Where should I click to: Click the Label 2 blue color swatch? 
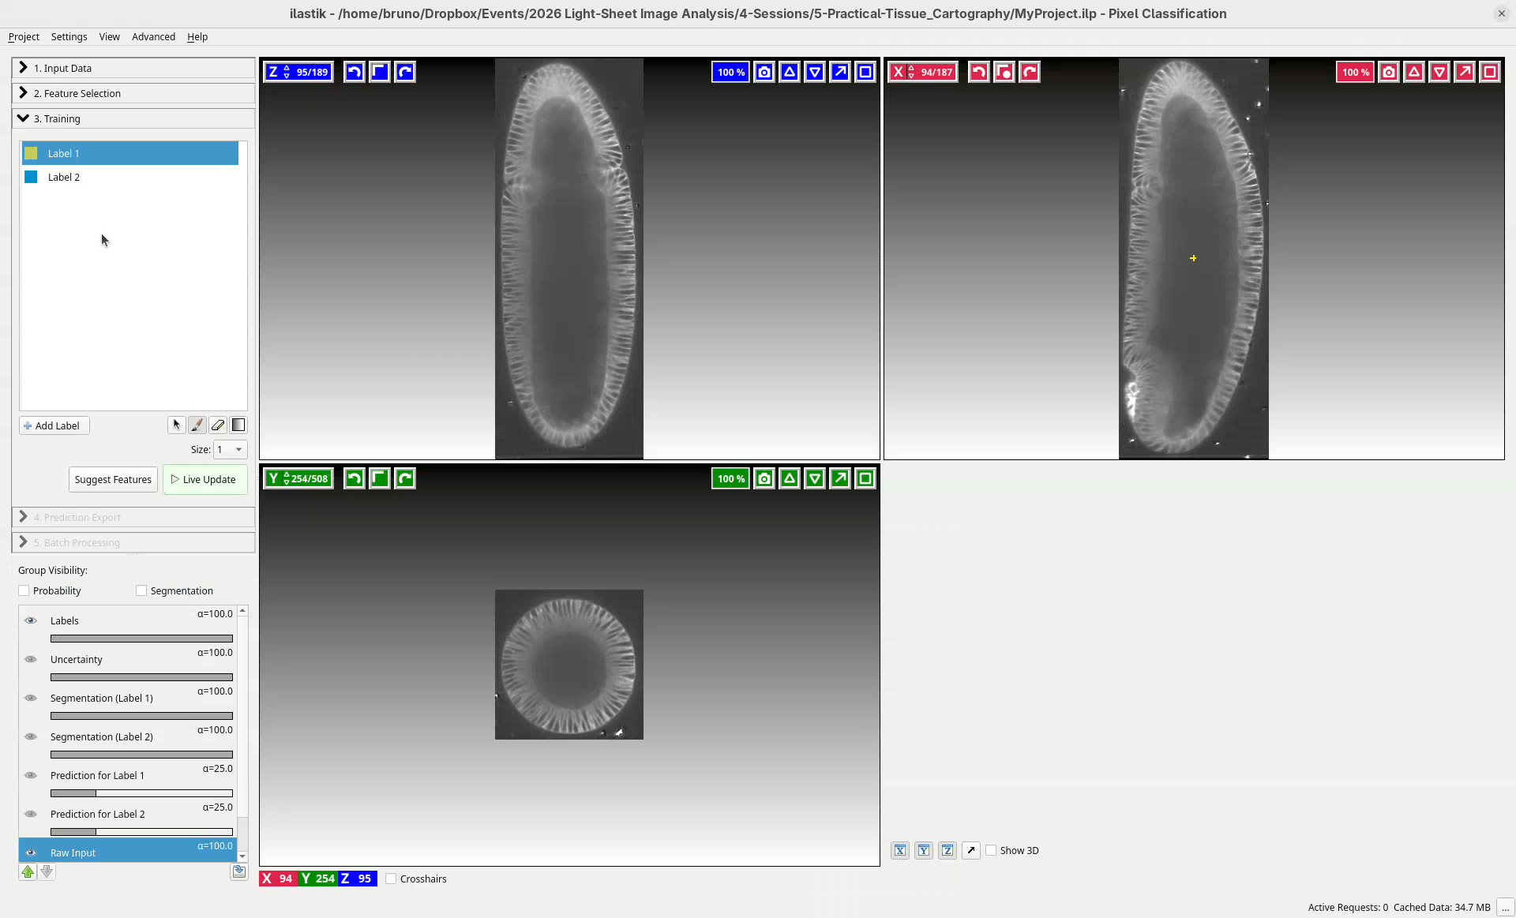point(32,178)
